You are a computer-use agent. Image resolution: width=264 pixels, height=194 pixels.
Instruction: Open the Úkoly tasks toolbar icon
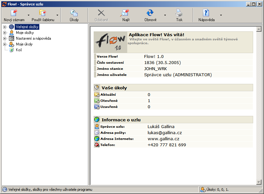coord(74,13)
